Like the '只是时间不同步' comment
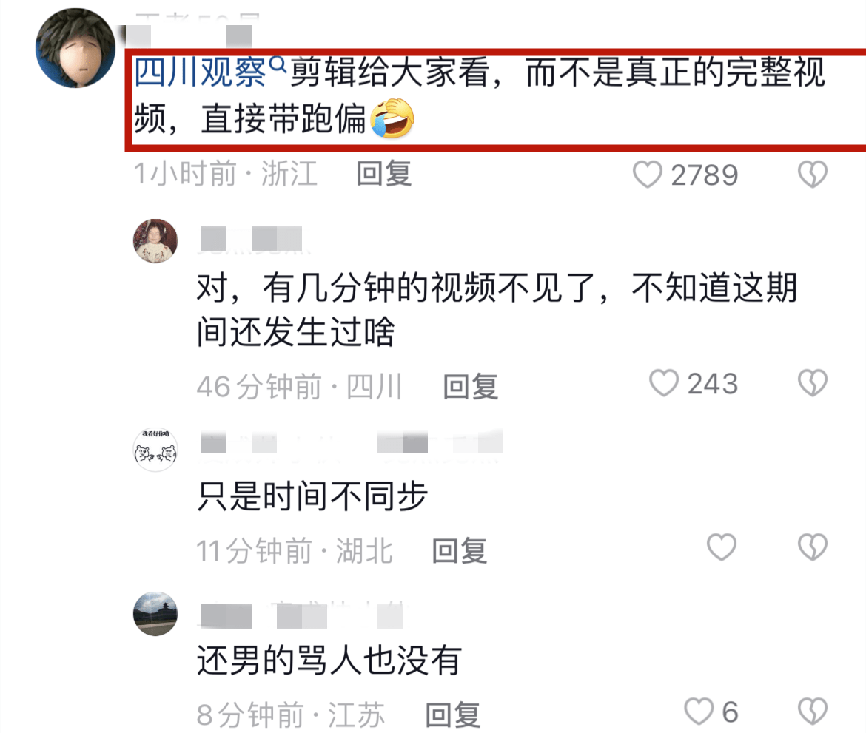 click(722, 547)
